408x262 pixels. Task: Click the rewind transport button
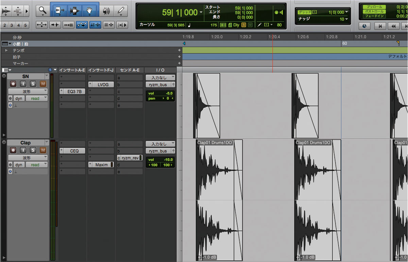pos(393,26)
